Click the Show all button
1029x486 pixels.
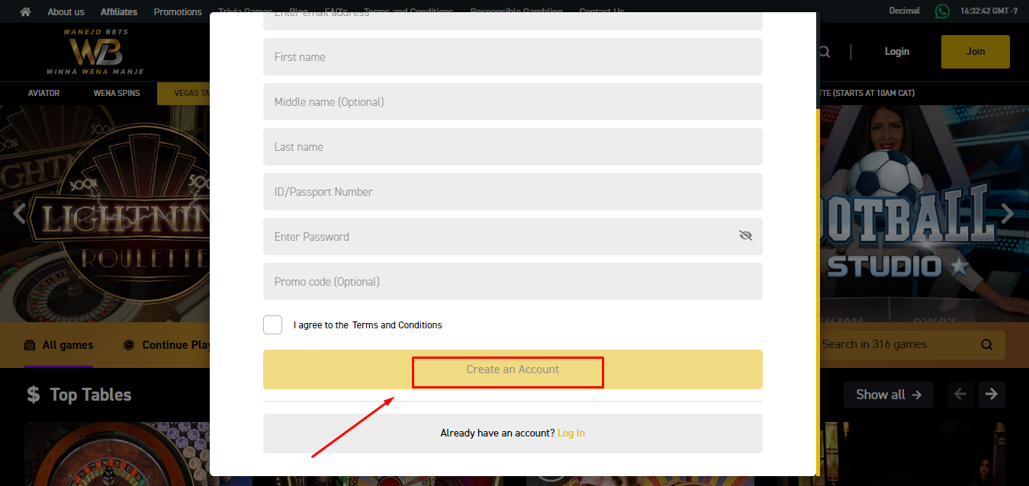[888, 395]
